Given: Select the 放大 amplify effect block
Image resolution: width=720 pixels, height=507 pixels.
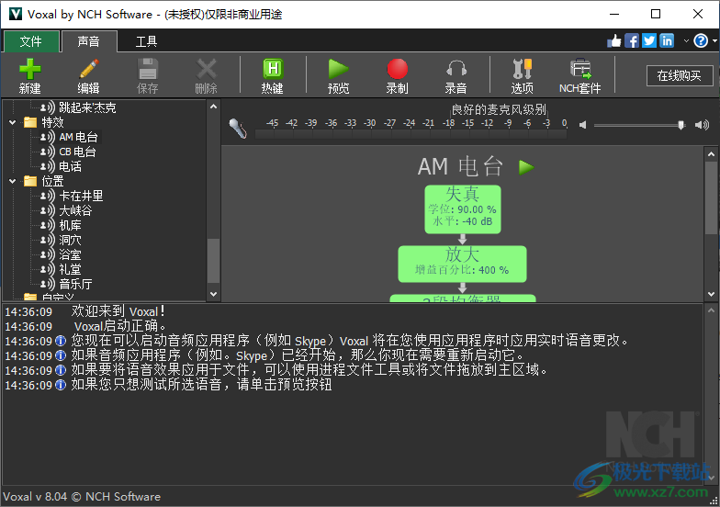Looking at the screenshot, I should click(x=463, y=265).
